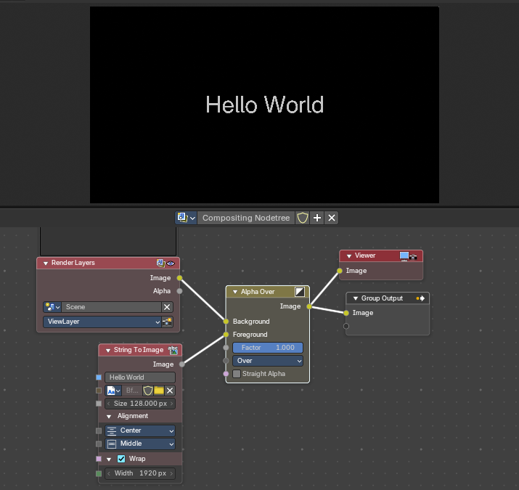Unlink the font with X button
519x490 pixels.
point(170,391)
